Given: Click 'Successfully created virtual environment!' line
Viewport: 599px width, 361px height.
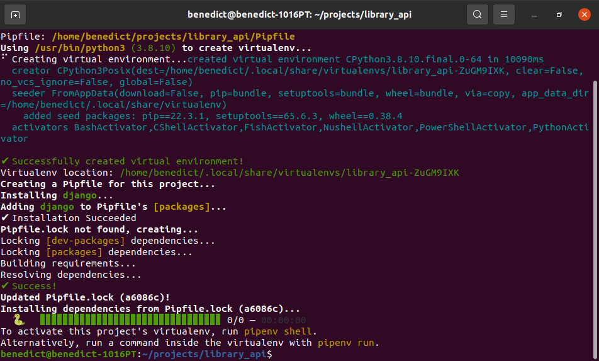Looking at the screenshot, I should (122, 161).
